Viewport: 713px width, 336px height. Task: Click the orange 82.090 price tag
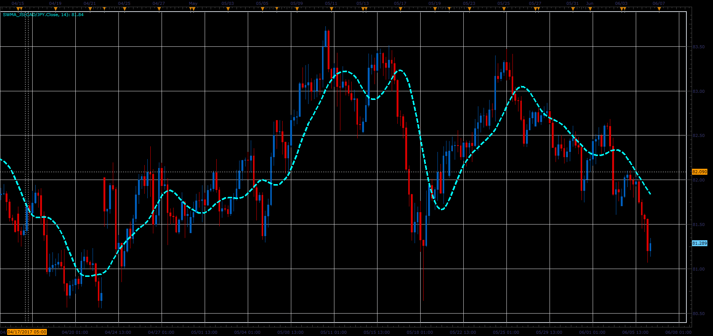pyautogui.click(x=700, y=172)
